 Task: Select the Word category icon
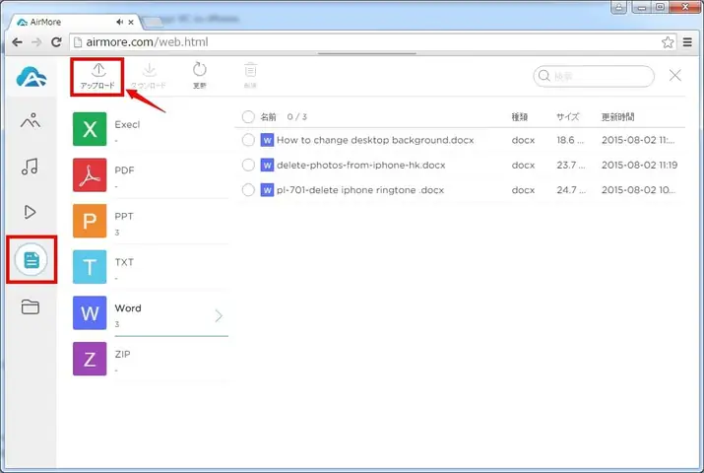(x=90, y=312)
